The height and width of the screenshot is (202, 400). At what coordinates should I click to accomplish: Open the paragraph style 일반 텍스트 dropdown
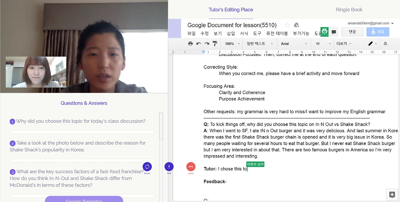click(x=260, y=44)
